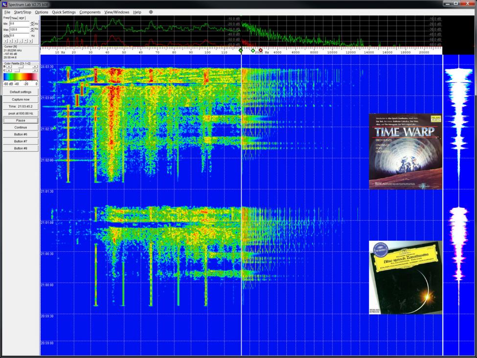
Task: Click the Also sprach Zarathustra album cover
Action: click(405, 277)
